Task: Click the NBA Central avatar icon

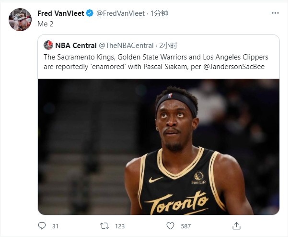Action: [x=48, y=45]
